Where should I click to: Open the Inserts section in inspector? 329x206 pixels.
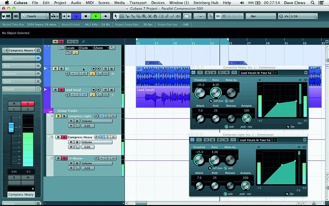click(x=22, y=58)
